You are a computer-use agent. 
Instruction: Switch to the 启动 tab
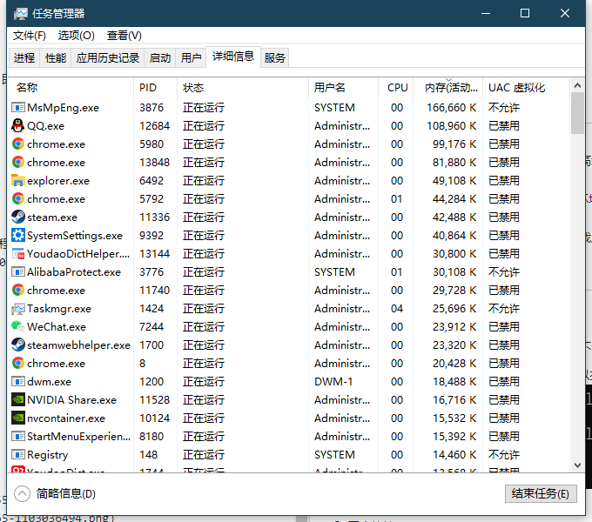[x=159, y=57]
